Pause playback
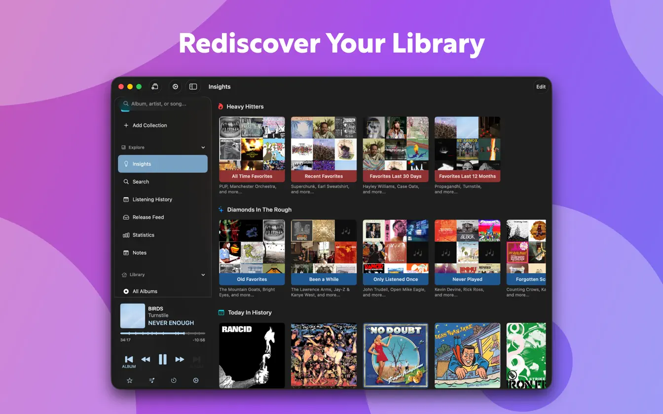 click(x=163, y=360)
